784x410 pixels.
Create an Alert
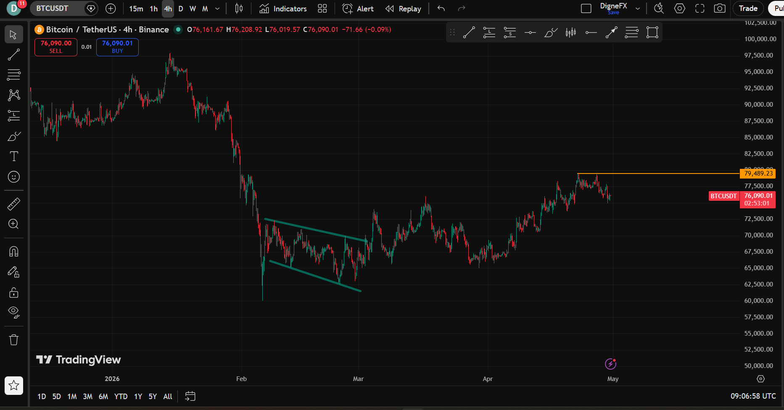click(358, 9)
